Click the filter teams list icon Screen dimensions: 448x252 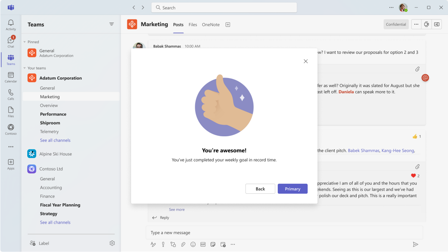coord(112,24)
